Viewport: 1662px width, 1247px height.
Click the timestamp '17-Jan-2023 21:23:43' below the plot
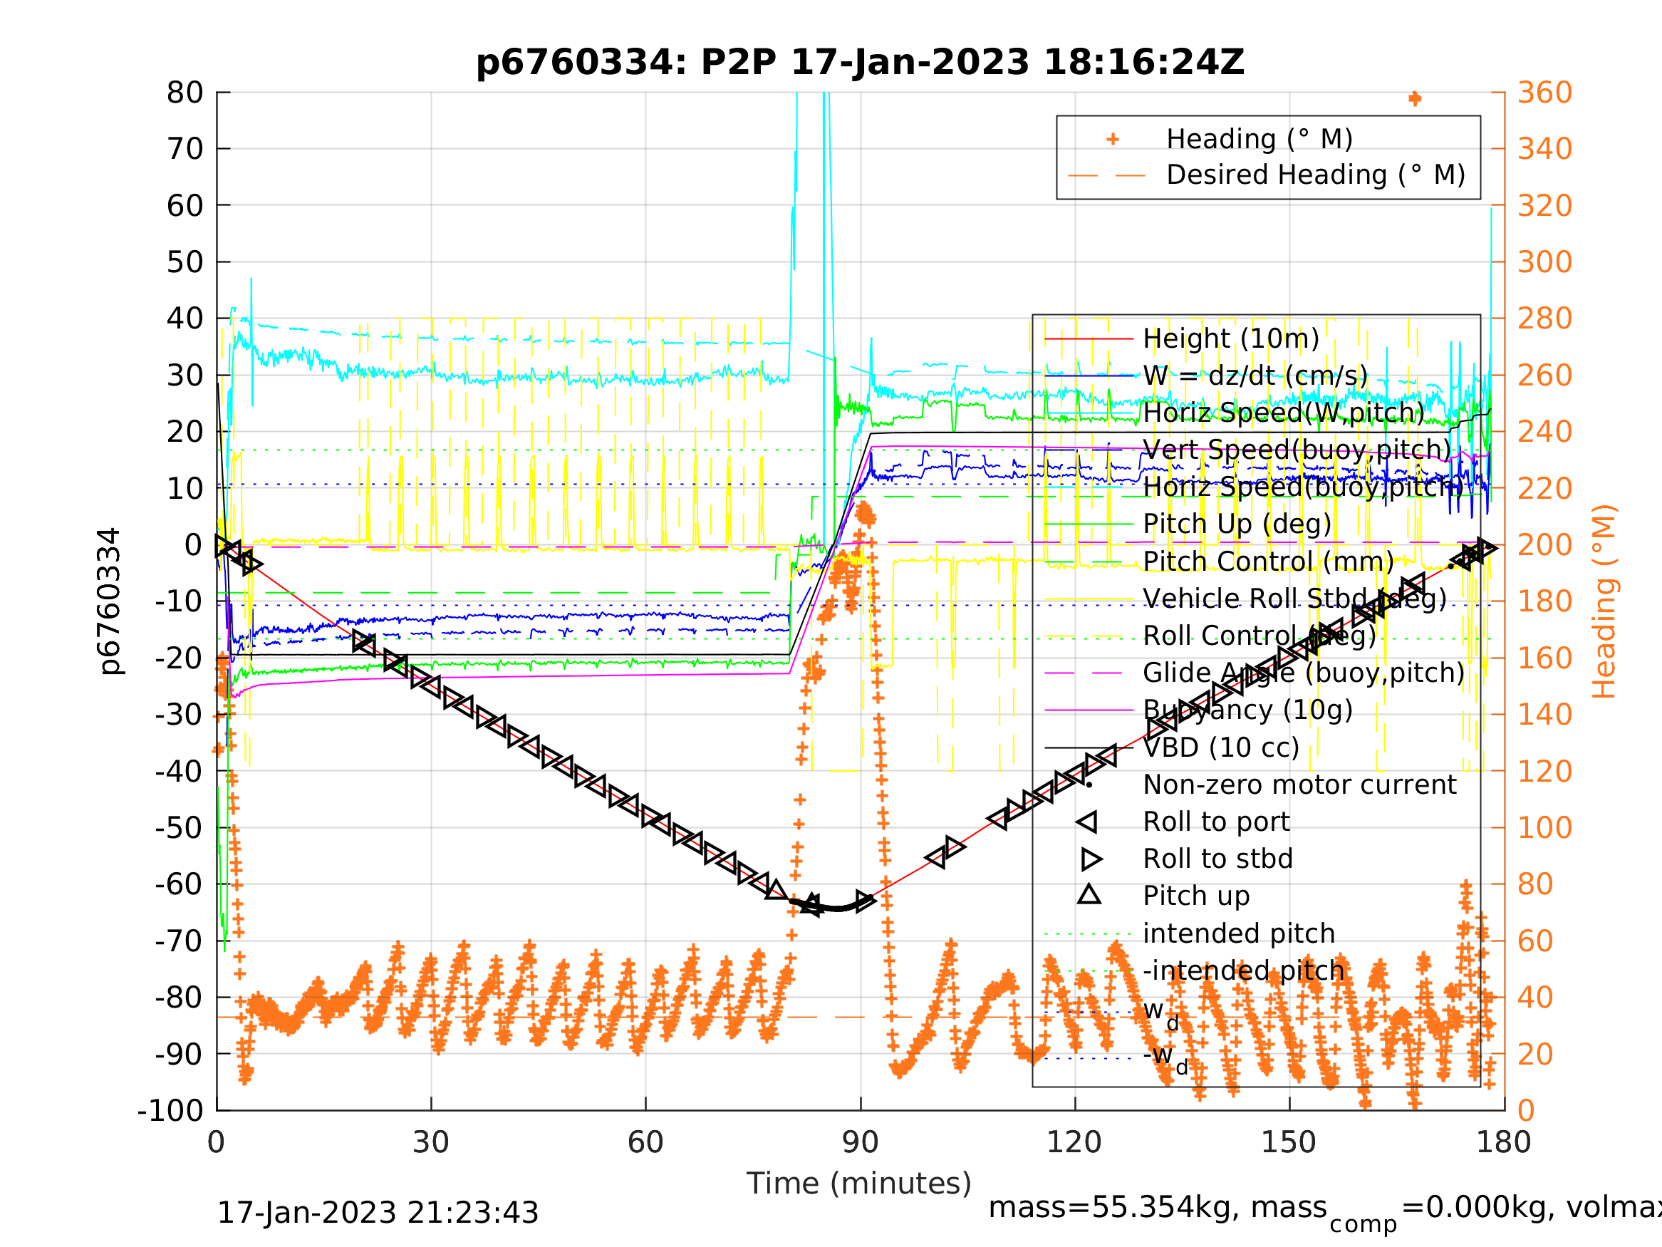click(377, 1214)
